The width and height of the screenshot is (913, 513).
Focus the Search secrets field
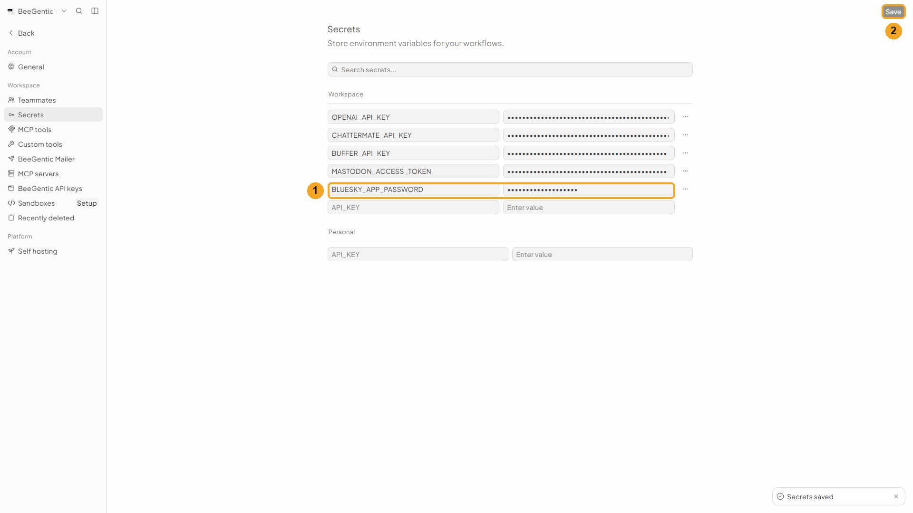pyautogui.click(x=510, y=70)
